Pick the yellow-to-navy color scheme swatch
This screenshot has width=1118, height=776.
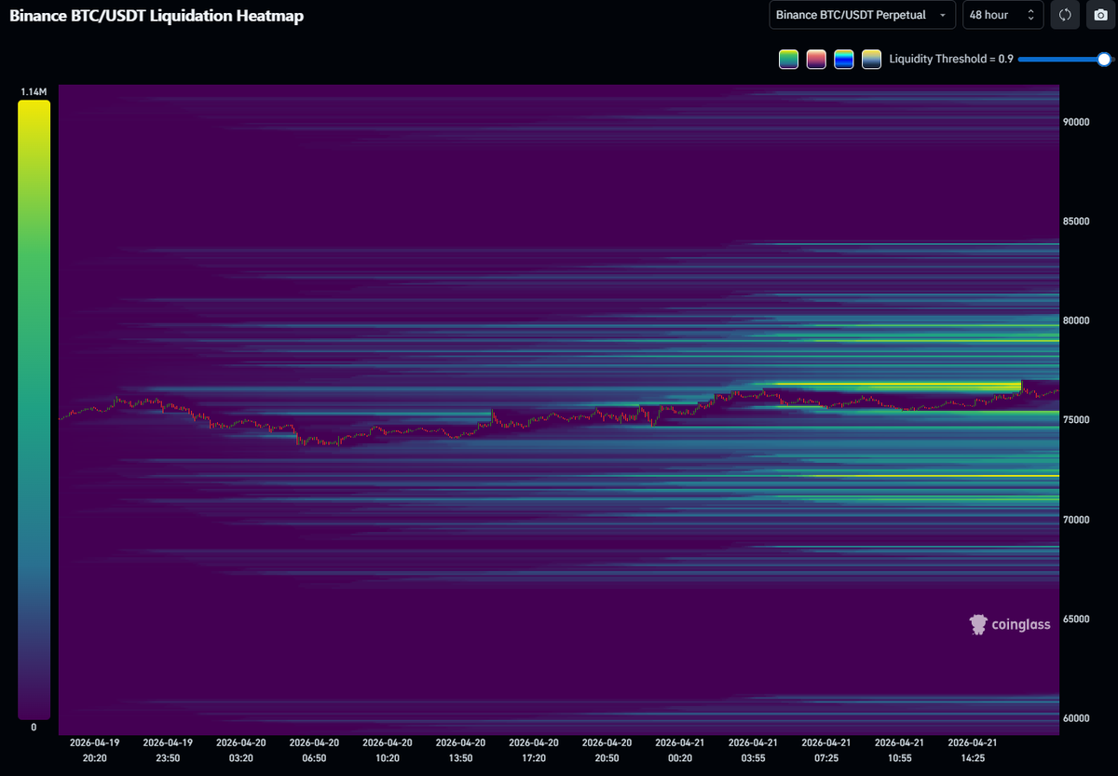pos(872,60)
